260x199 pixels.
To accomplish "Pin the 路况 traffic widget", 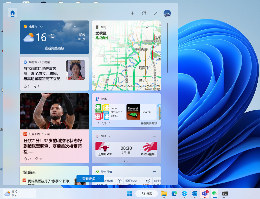I will click(x=147, y=27).
